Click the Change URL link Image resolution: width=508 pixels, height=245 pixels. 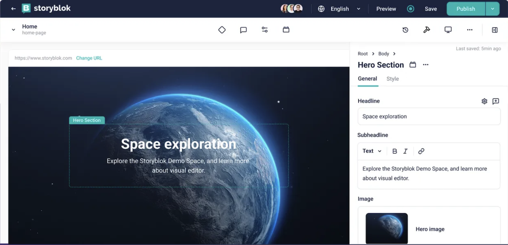click(x=89, y=58)
